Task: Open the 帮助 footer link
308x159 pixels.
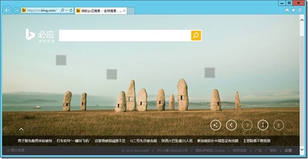Action: pyautogui.click(x=273, y=150)
